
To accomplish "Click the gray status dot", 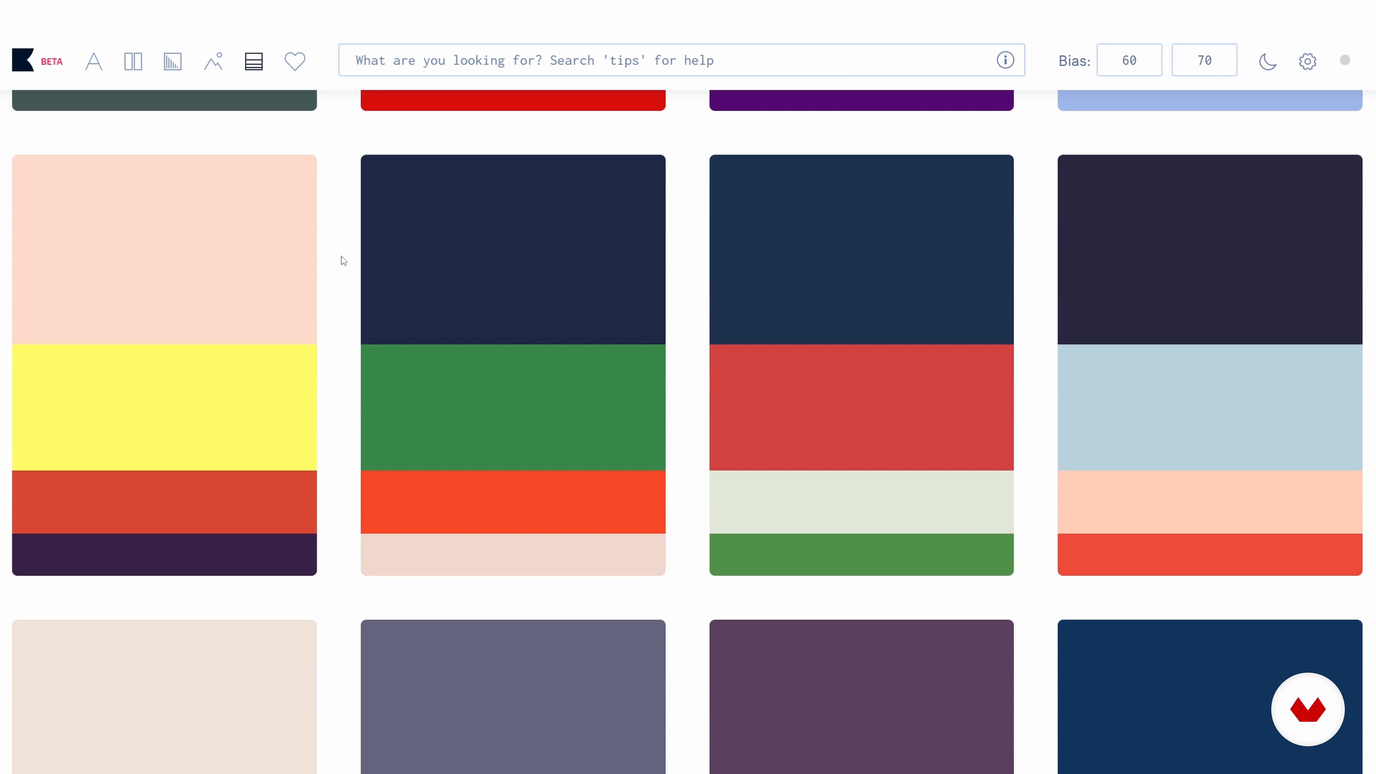I will pos(1345,60).
